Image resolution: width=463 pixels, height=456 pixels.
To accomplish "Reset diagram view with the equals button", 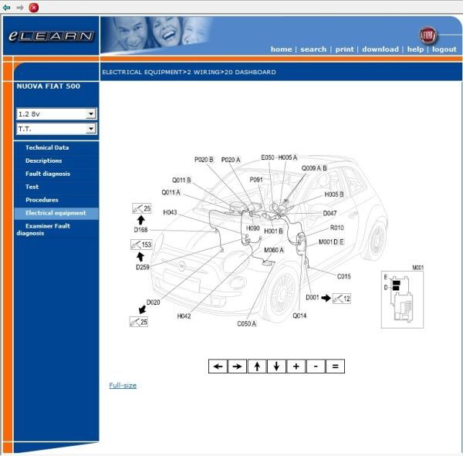I will click(335, 366).
